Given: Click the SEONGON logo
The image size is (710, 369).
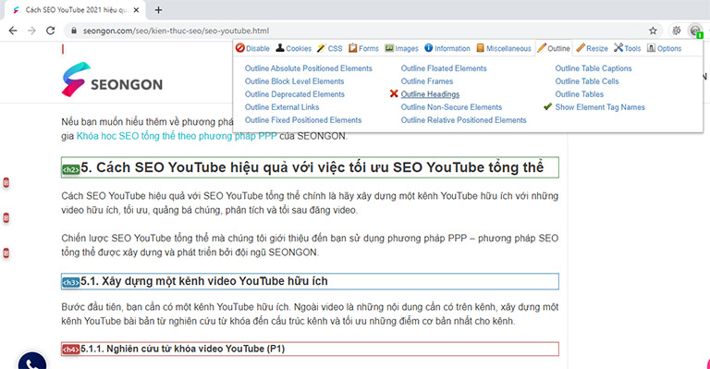Looking at the screenshot, I should (112, 80).
